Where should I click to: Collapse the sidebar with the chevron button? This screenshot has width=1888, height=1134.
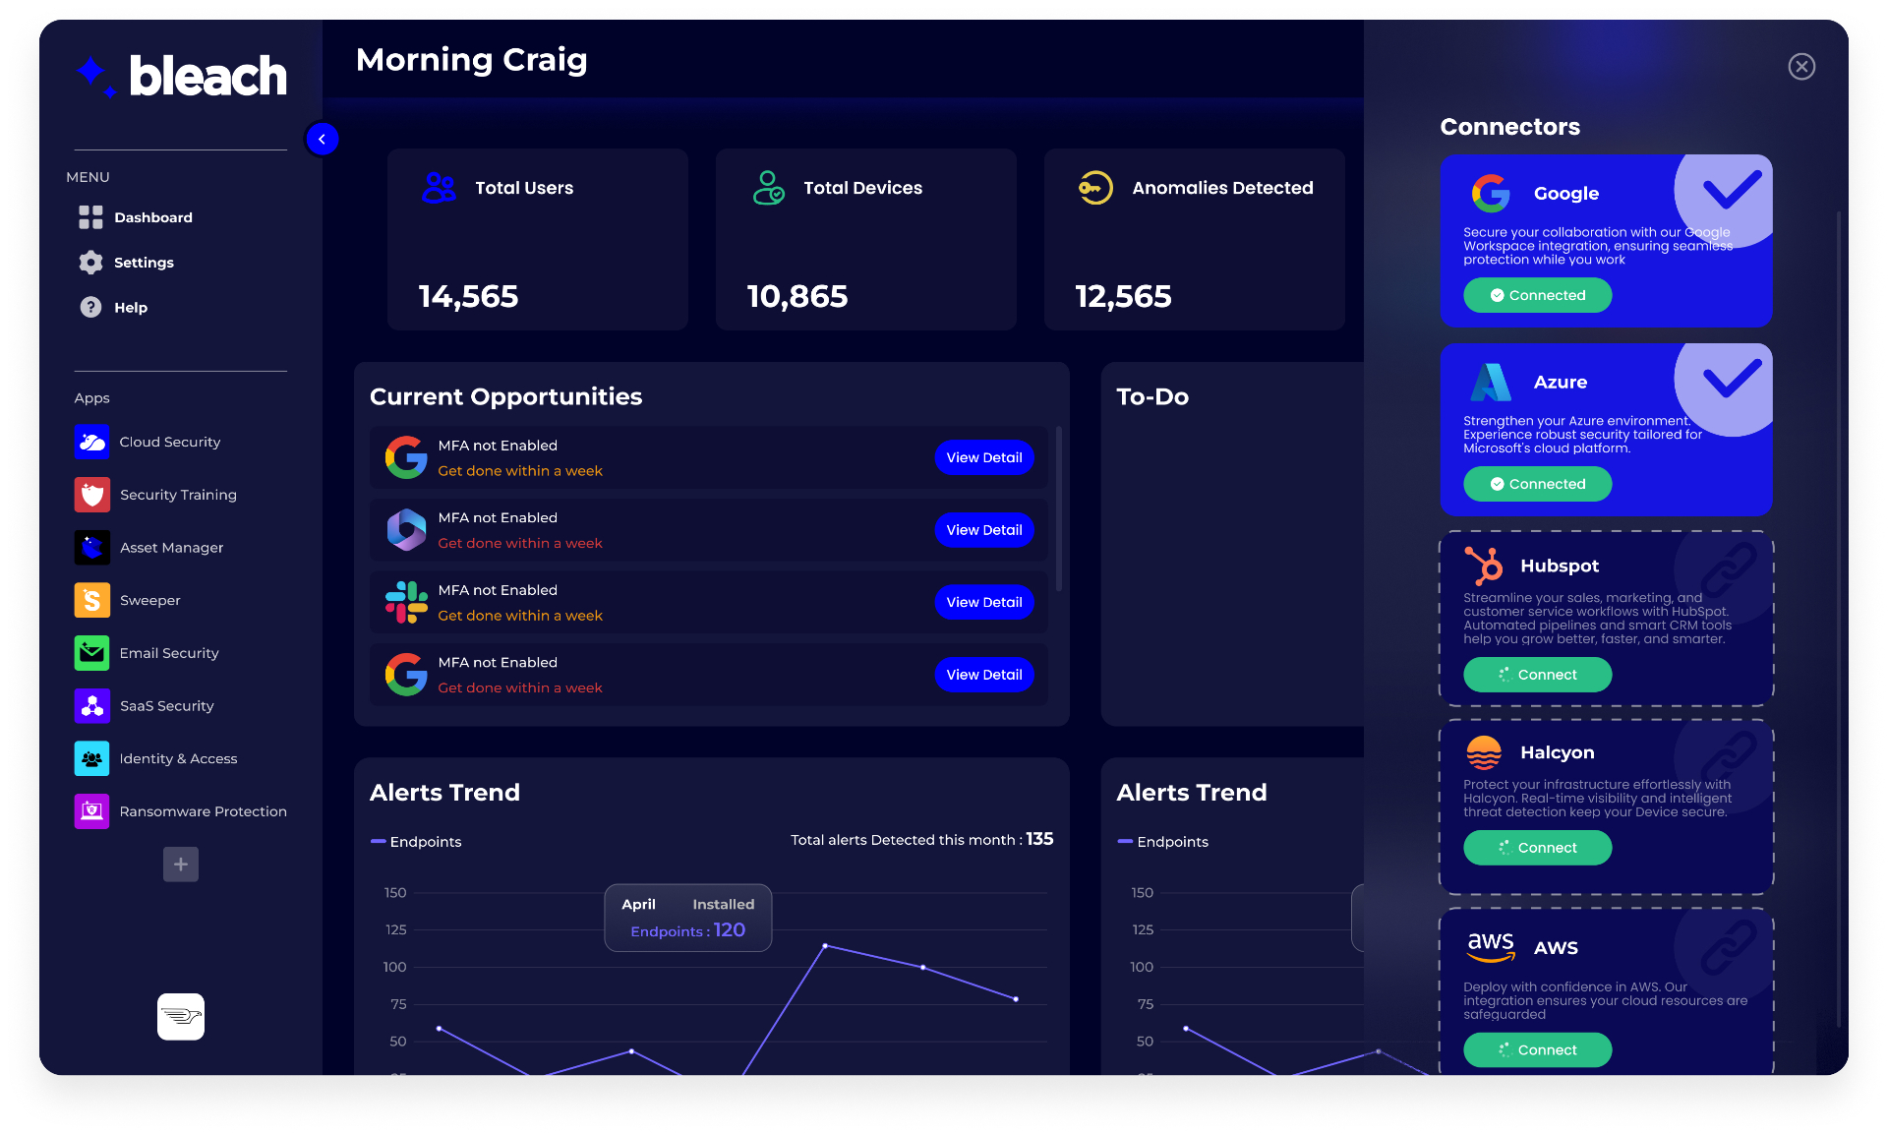coord(322,140)
